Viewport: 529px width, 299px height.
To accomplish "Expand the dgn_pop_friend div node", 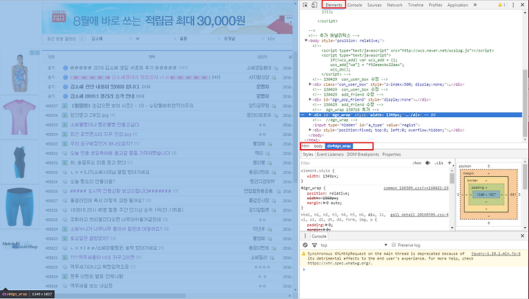I will (x=310, y=100).
